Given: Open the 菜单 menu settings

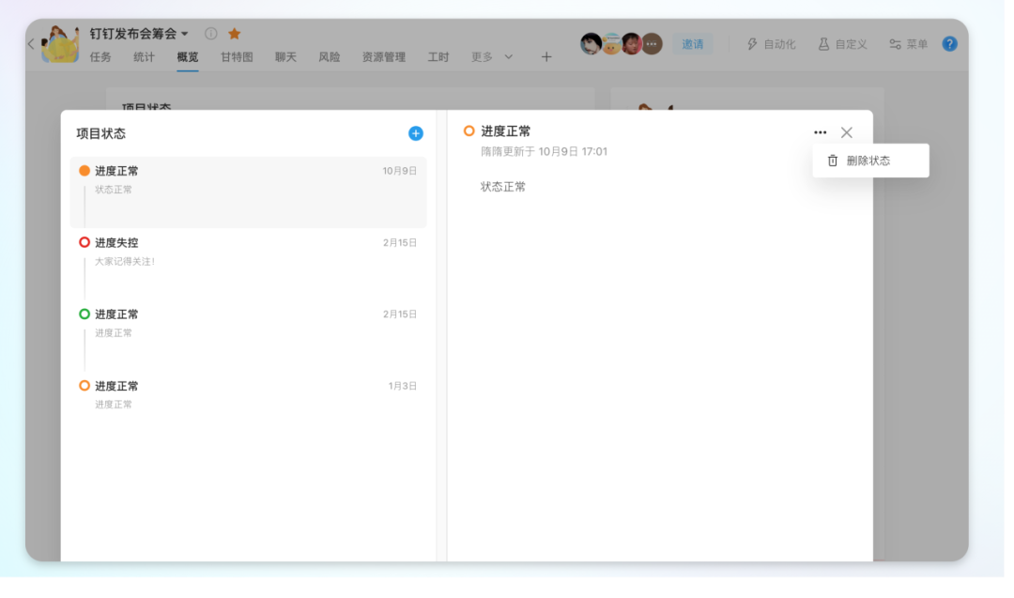Looking at the screenshot, I should pyautogui.click(x=908, y=44).
